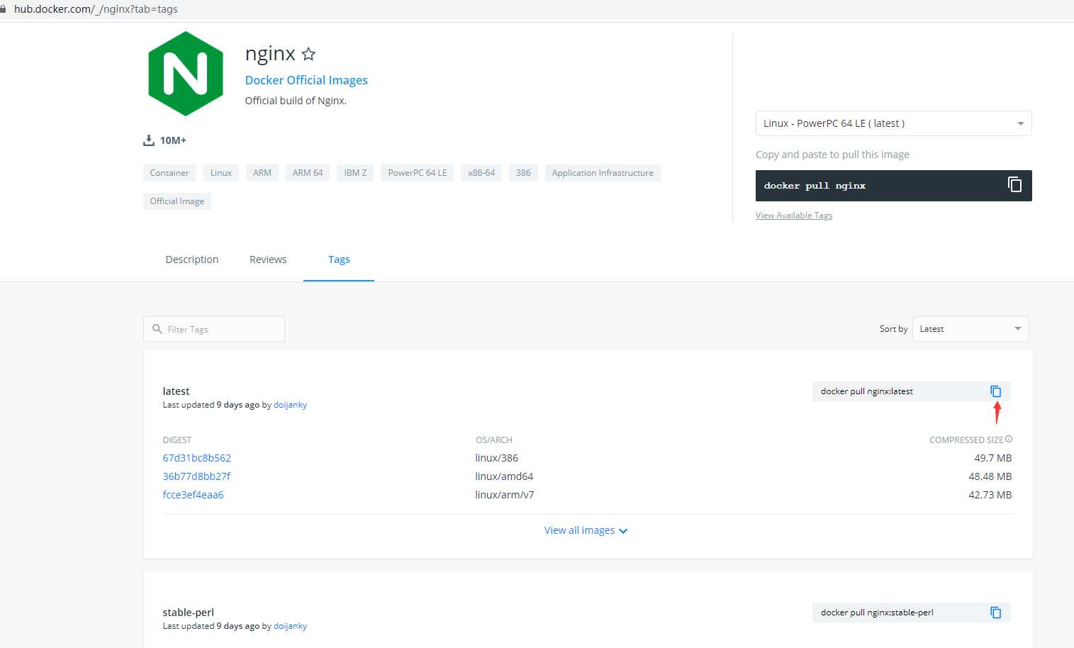Click the docker pull nginx command text
The image size is (1074, 648).
coord(815,186)
